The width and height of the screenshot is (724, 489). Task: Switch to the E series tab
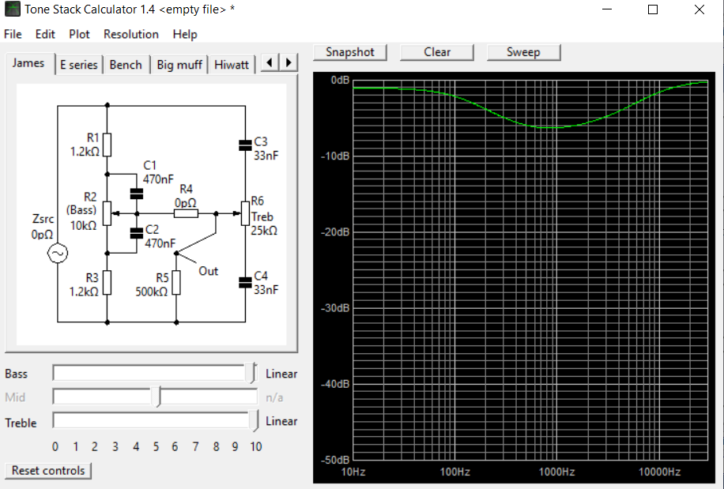79,65
